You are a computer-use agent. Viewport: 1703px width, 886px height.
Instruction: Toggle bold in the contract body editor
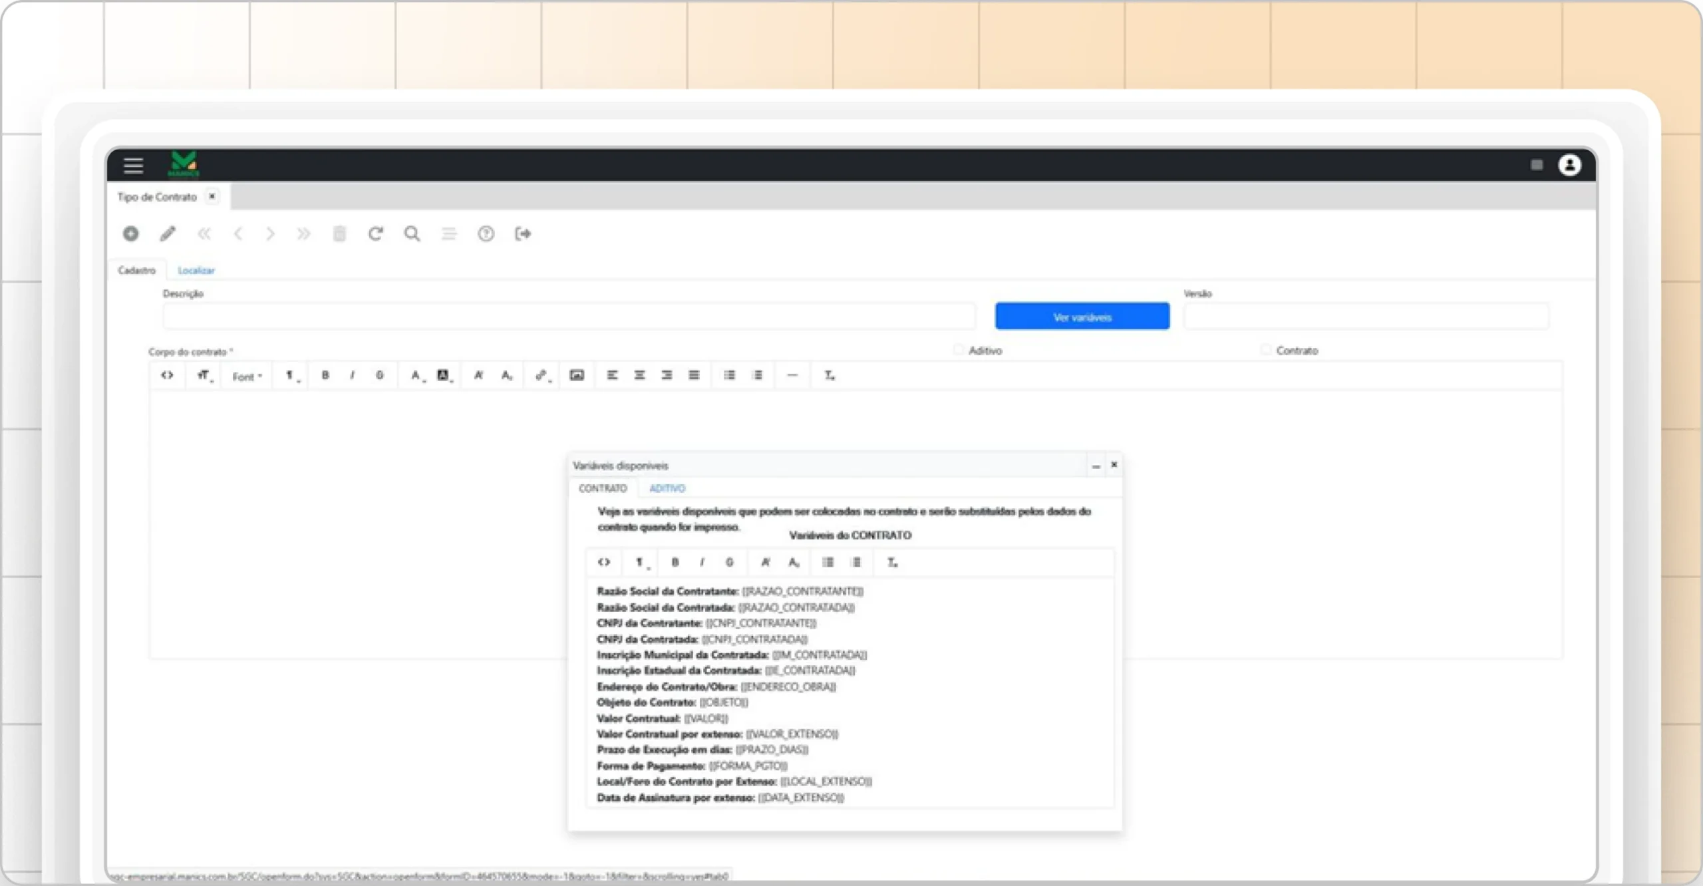[x=325, y=375]
